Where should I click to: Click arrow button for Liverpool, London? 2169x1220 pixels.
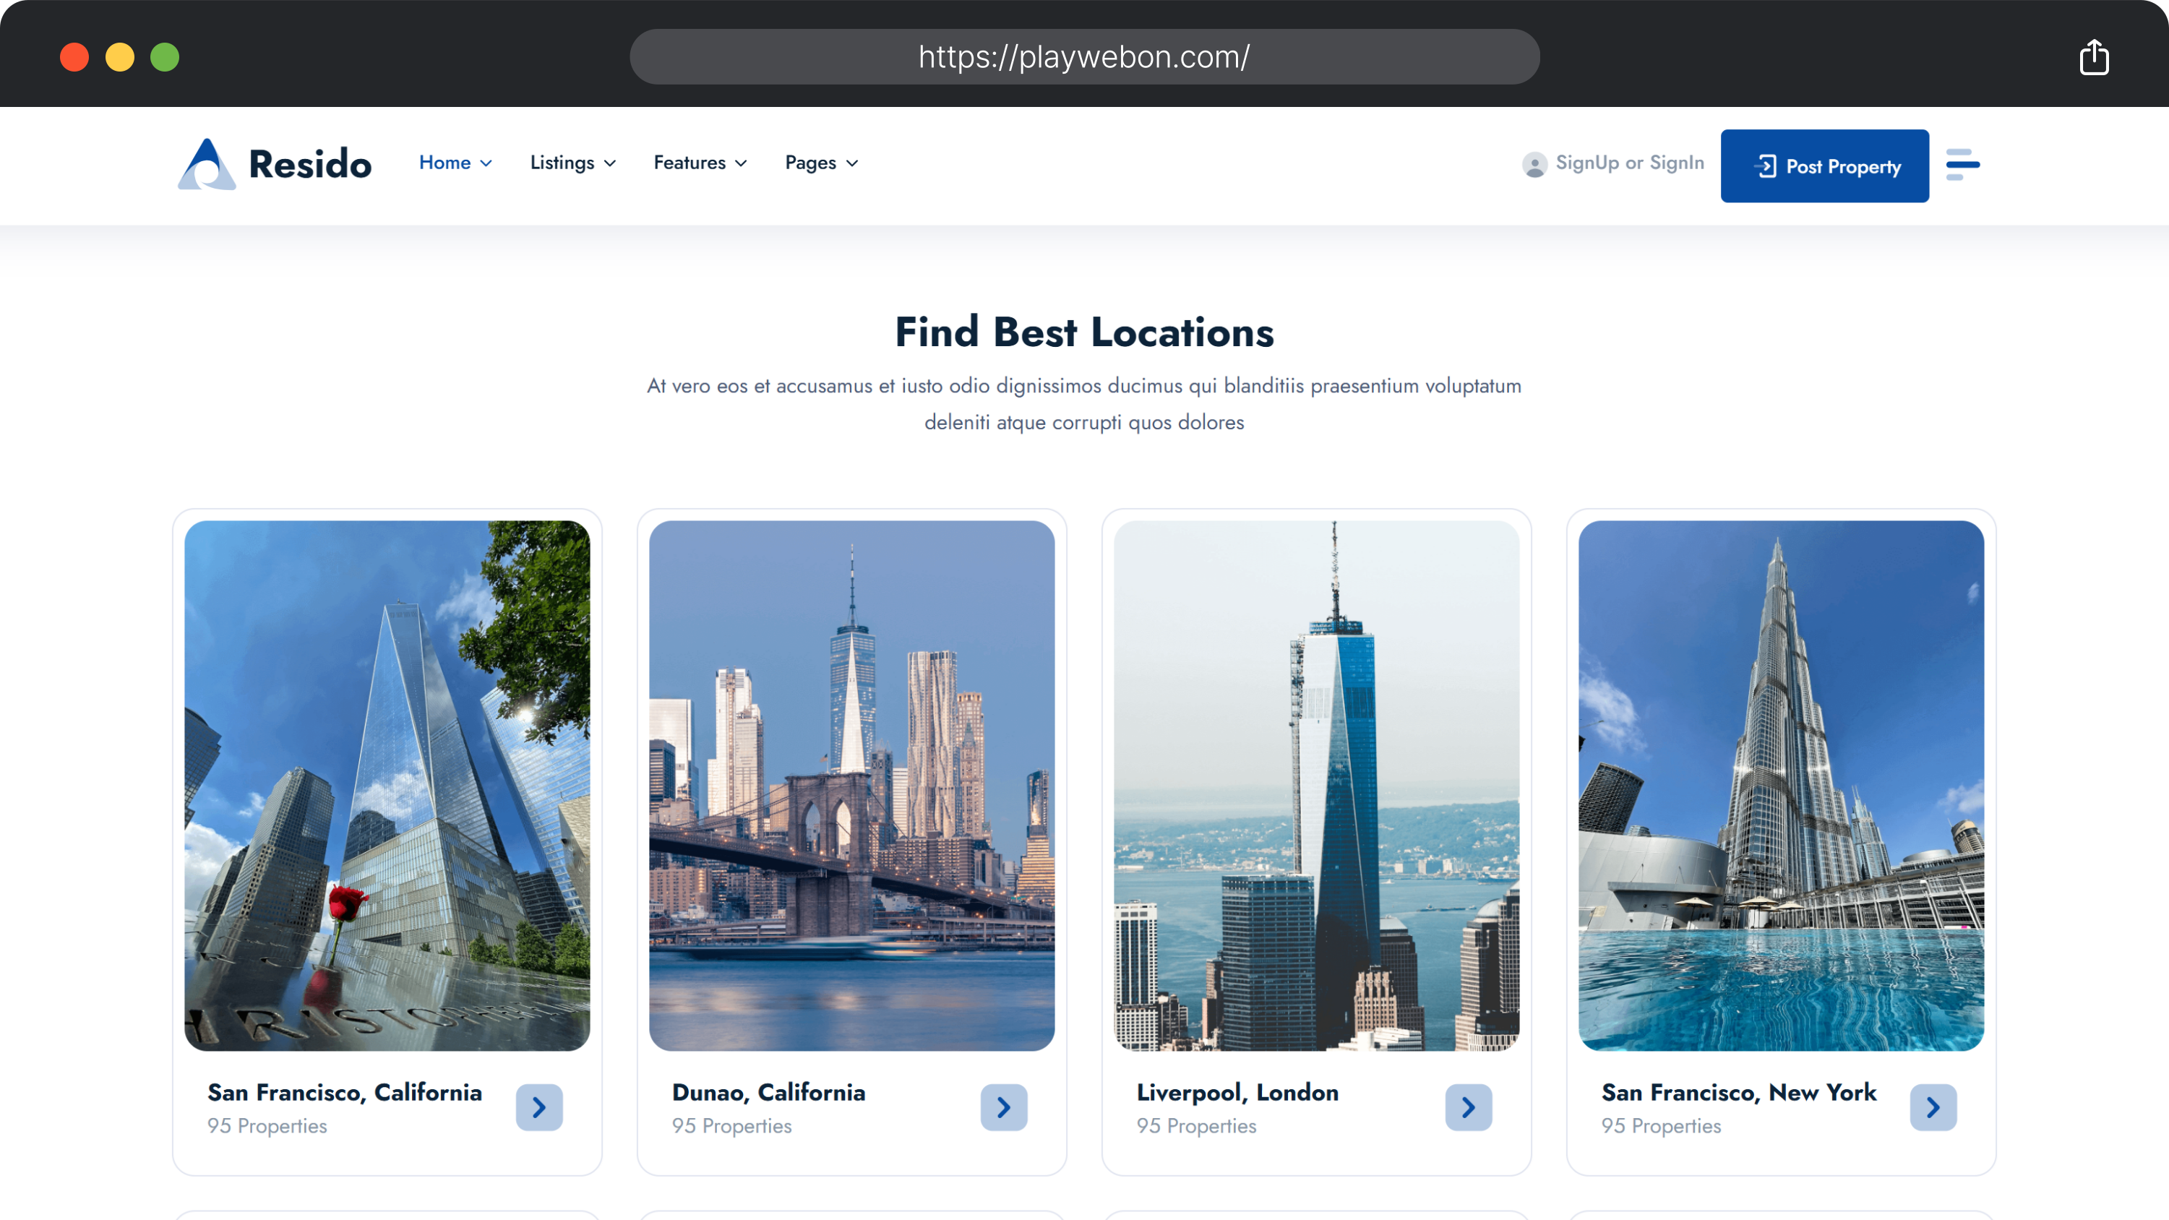pos(1469,1107)
